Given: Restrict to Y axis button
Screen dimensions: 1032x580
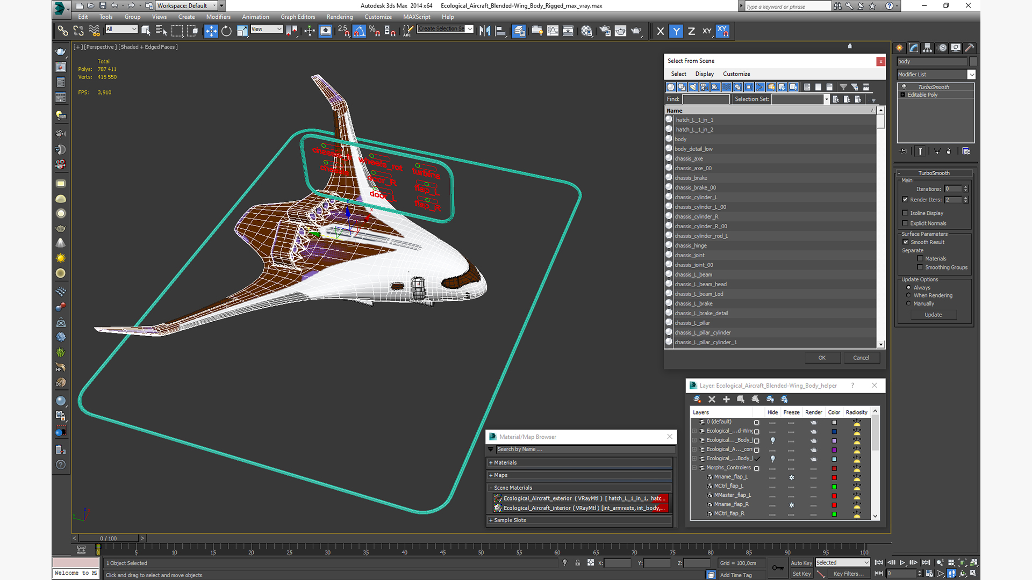Looking at the screenshot, I should tap(676, 31).
